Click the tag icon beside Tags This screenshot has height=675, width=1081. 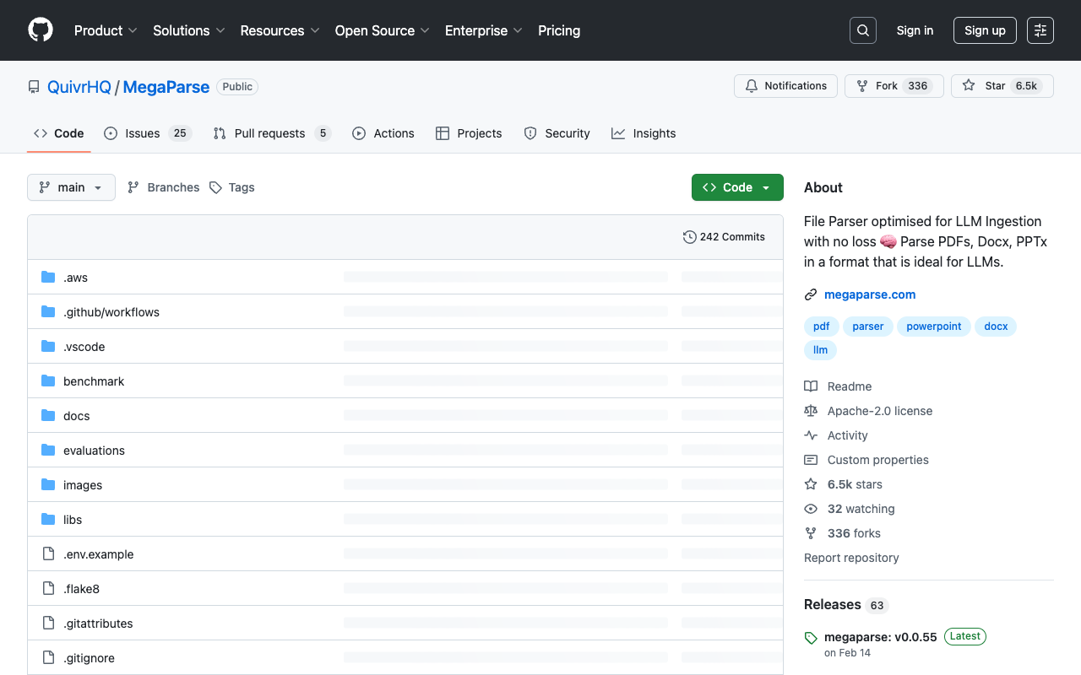[x=215, y=186]
